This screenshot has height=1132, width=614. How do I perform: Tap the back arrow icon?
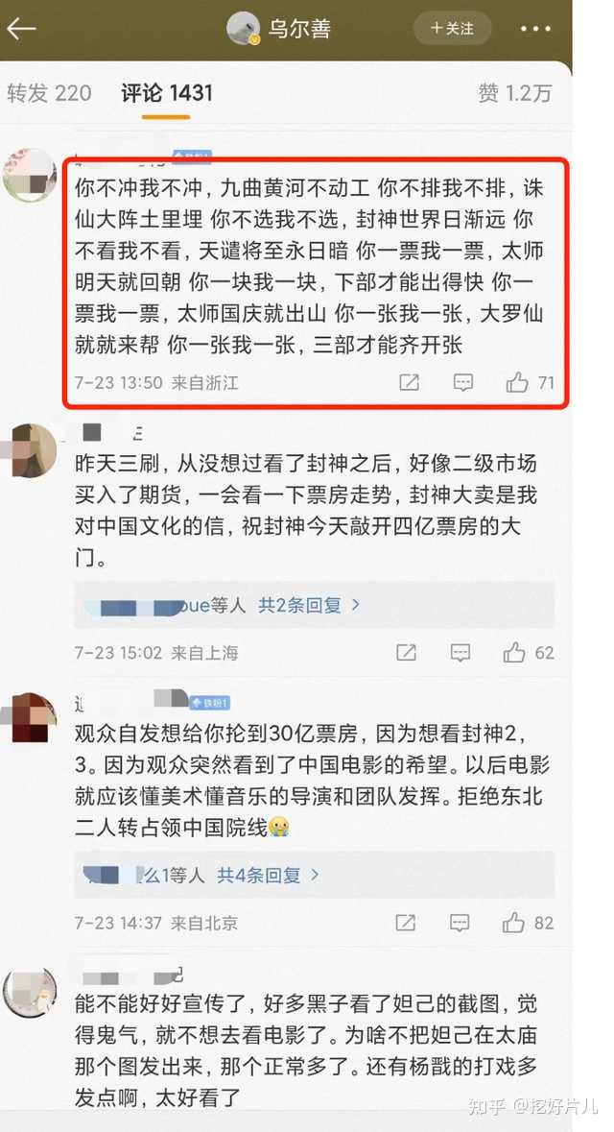[21, 29]
